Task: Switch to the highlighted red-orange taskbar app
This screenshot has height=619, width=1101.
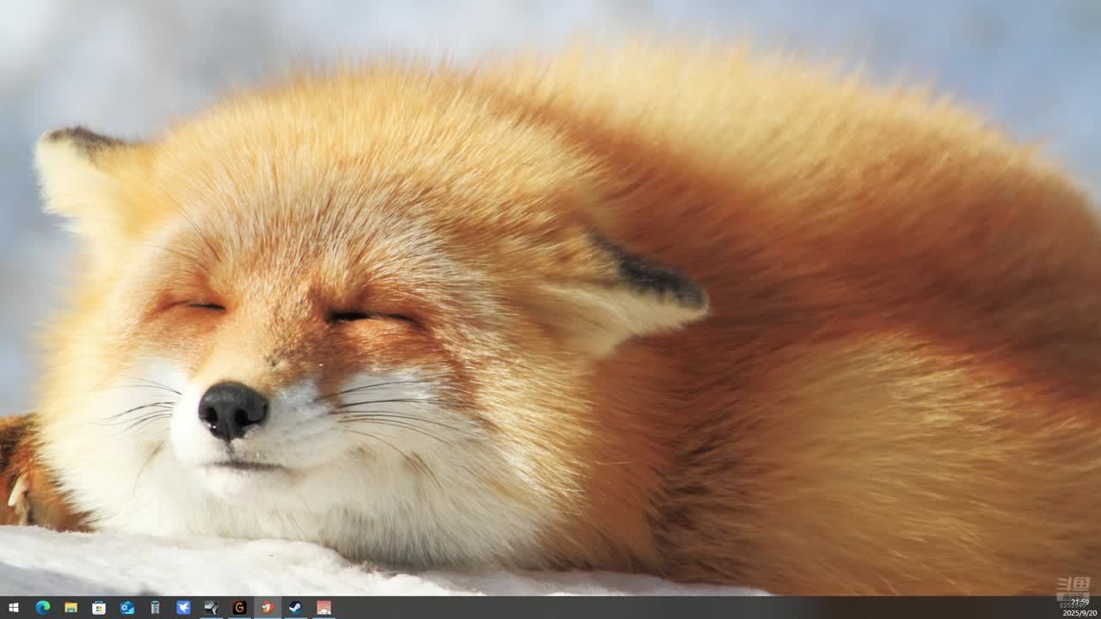Action: (268, 608)
